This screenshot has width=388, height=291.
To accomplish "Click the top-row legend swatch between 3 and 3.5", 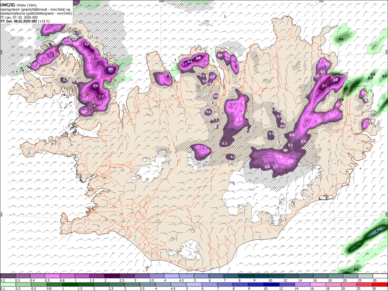I will (x=141, y=276).
